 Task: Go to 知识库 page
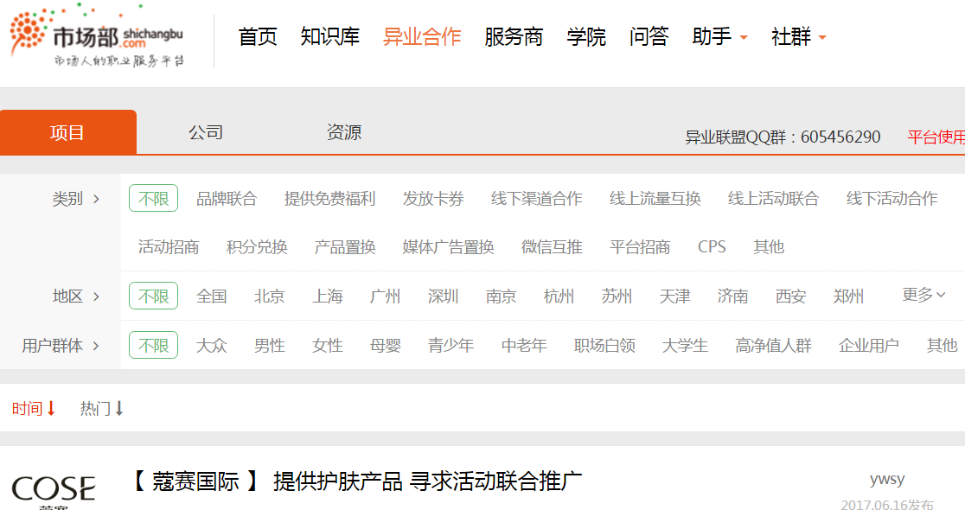[x=329, y=37]
